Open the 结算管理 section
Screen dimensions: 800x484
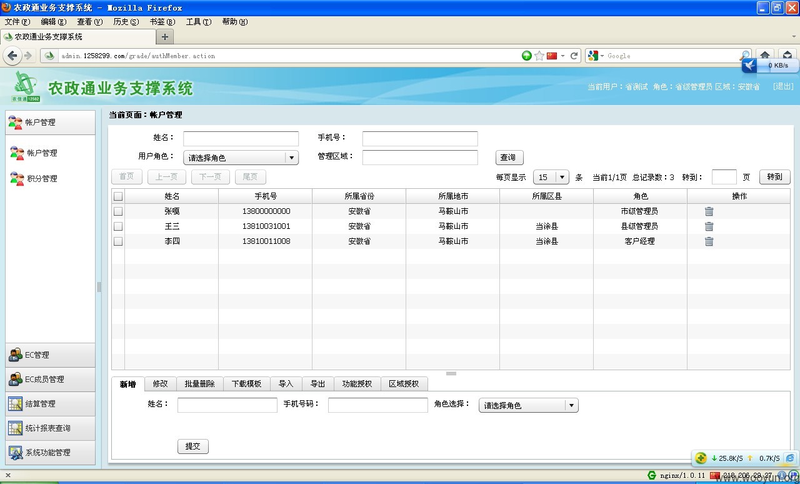[50, 404]
